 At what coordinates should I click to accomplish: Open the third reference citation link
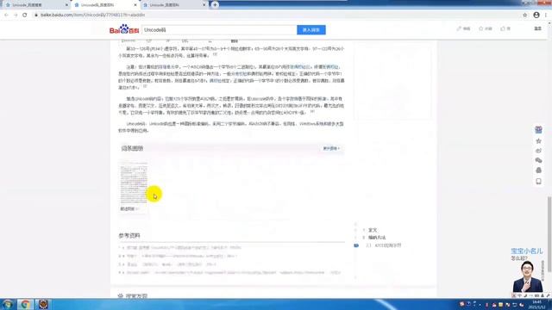(171, 264)
